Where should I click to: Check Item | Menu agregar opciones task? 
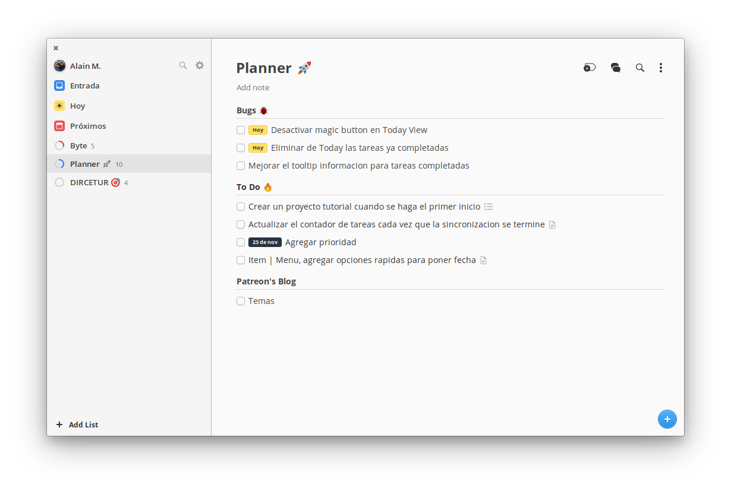point(241,260)
